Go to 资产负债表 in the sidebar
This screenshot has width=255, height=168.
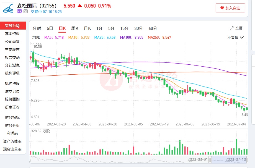coord(12,141)
